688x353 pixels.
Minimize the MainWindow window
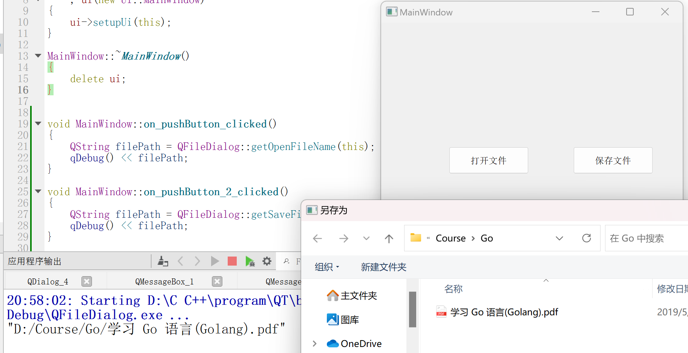point(596,12)
